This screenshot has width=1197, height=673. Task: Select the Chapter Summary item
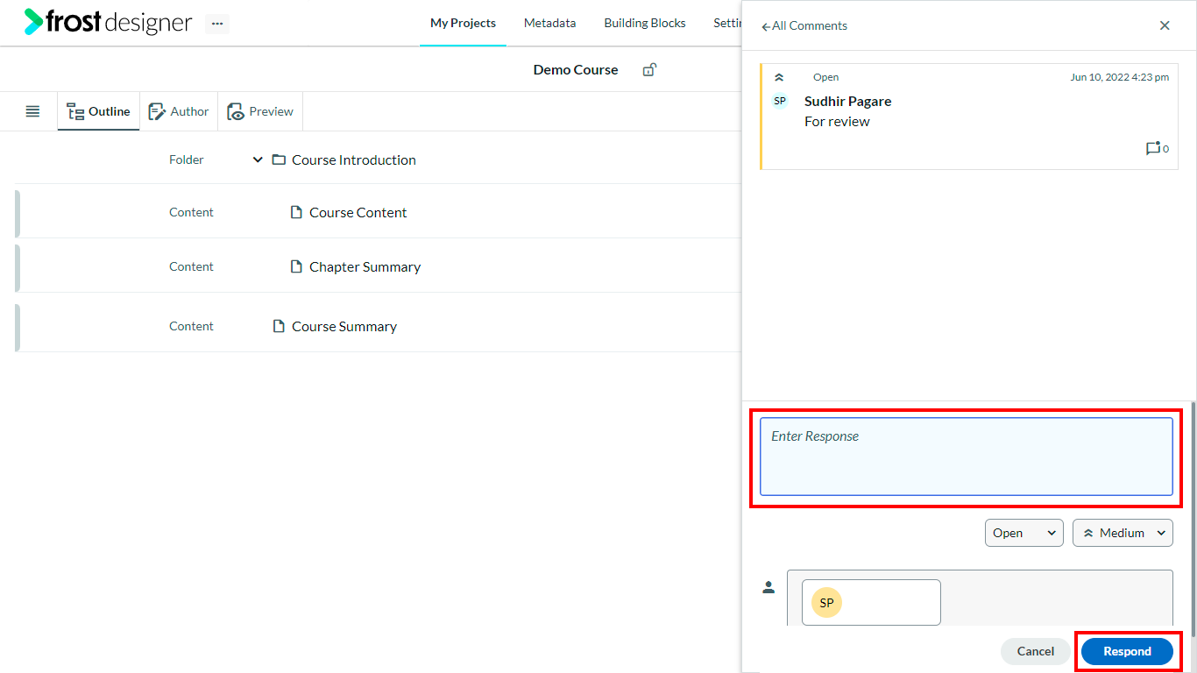[365, 266]
